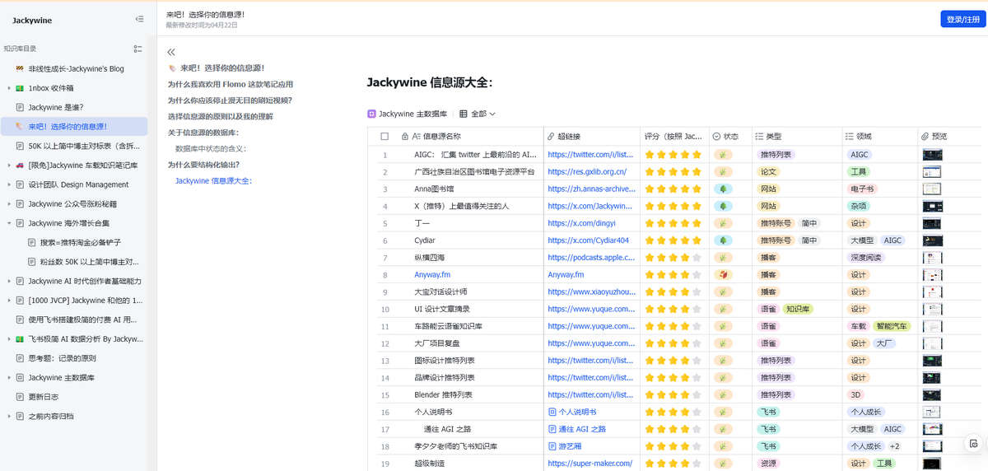Click the 论文 type tag in row 2
The height and width of the screenshot is (471, 988).
click(768, 171)
